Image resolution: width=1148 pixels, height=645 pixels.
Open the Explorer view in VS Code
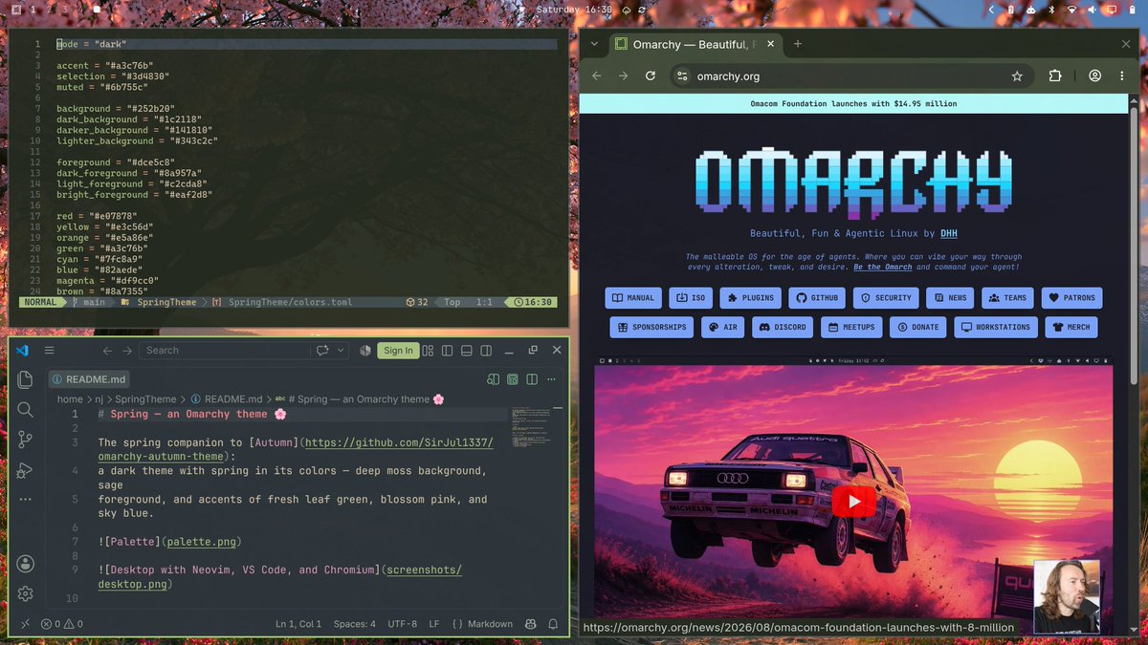tap(25, 379)
